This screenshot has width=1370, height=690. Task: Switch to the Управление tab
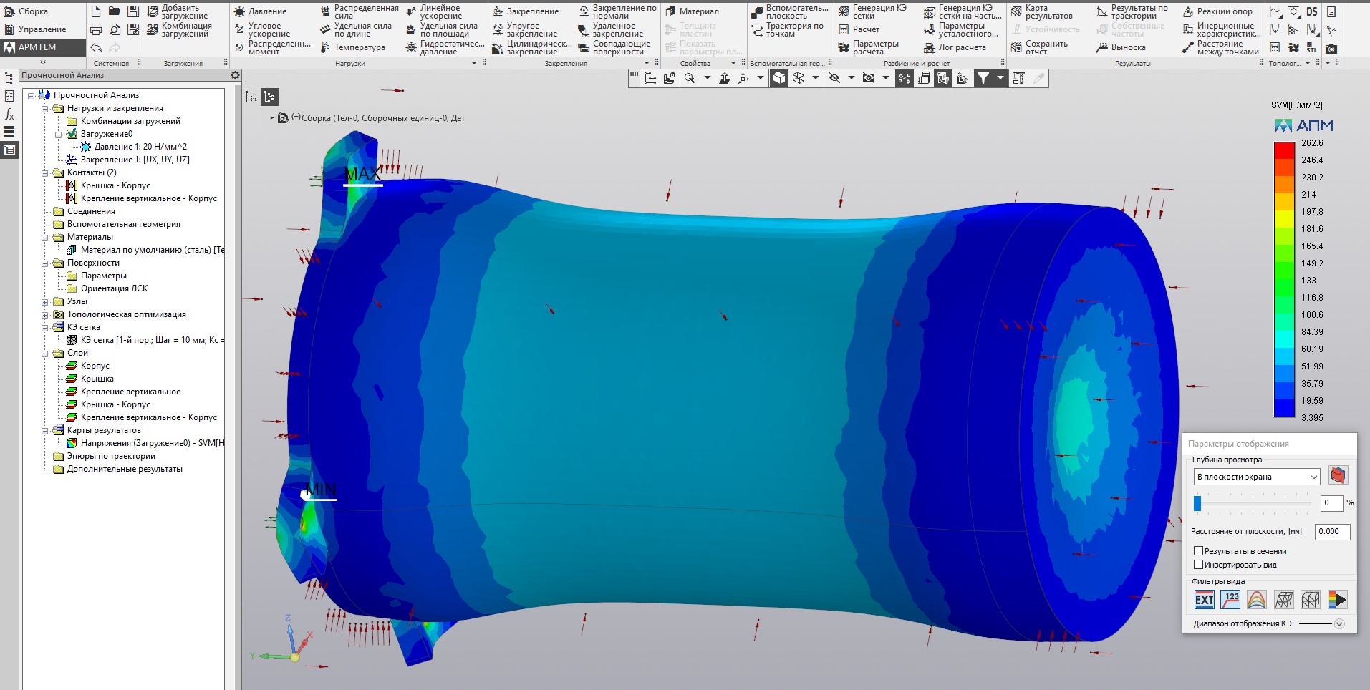(35, 29)
